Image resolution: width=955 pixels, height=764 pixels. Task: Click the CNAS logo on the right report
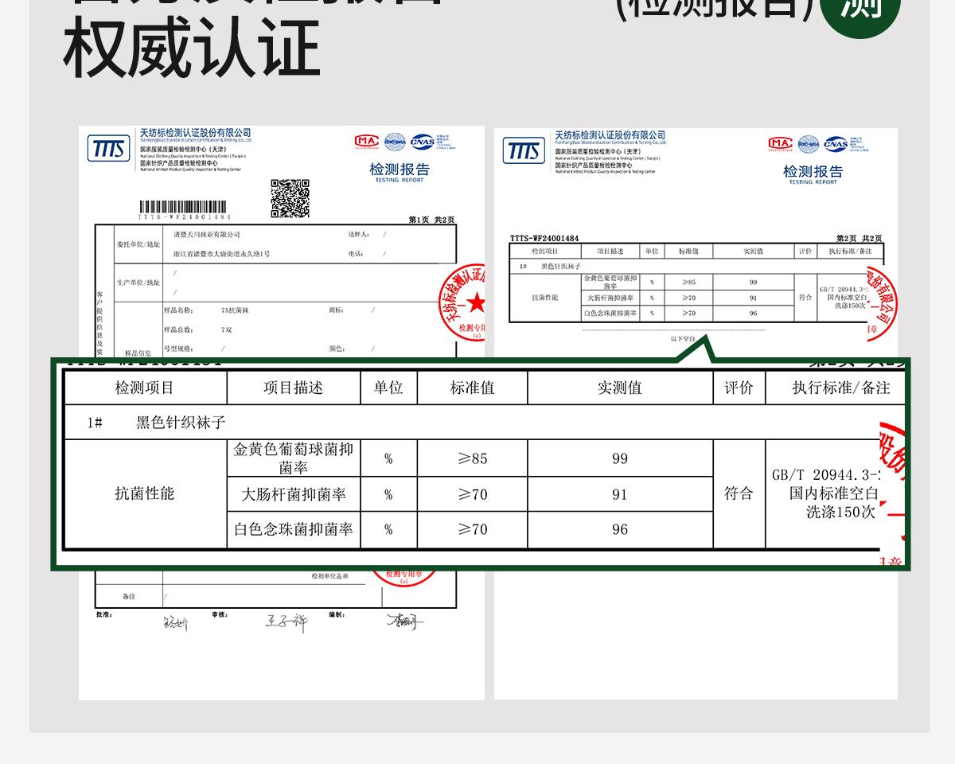coord(835,143)
